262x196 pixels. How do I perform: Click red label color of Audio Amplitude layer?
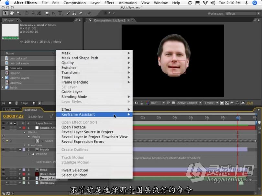coord(24,128)
